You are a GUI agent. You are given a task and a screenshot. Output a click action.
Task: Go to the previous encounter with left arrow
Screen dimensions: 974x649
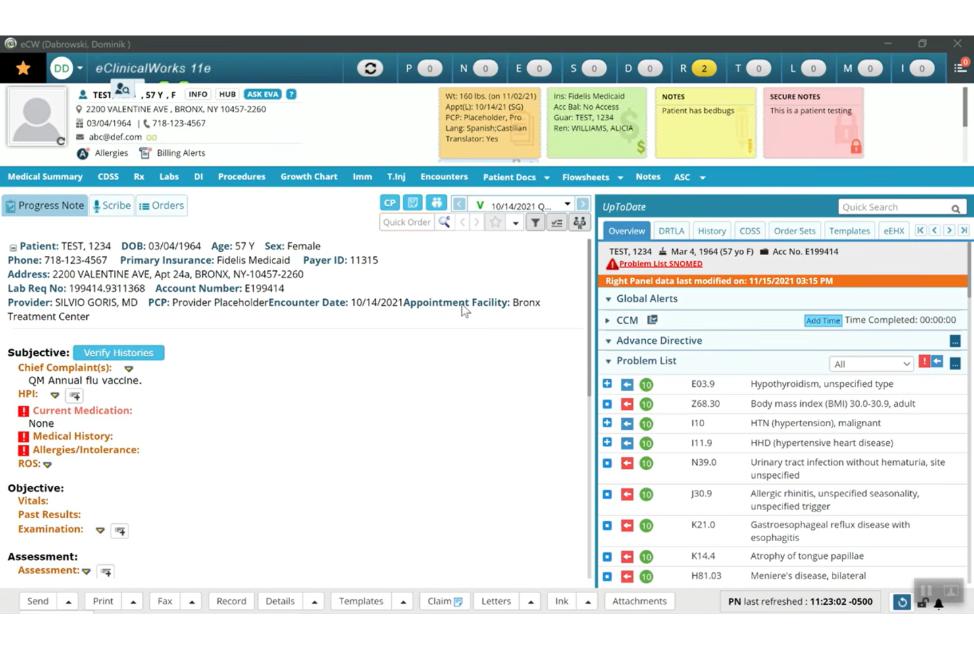pyautogui.click(x=459, y=204)
